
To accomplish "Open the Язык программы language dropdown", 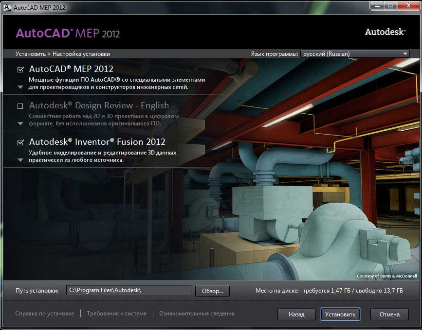I will pyautogui.click(x=355, y=54).
